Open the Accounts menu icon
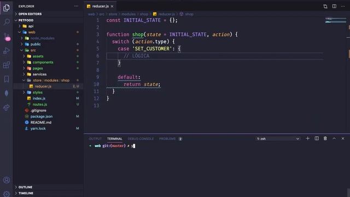This screenshot has width=350, height=197. pyautogui.click(x=7, y=180)
